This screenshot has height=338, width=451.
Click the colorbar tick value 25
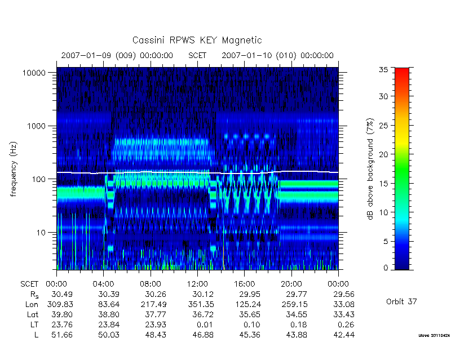383,126
